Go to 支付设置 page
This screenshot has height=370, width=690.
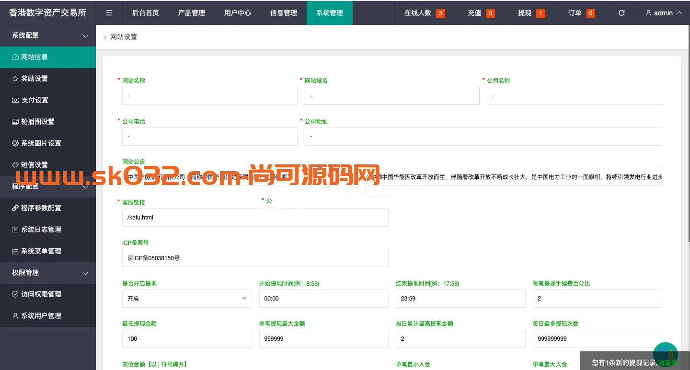tap(48, 100)
